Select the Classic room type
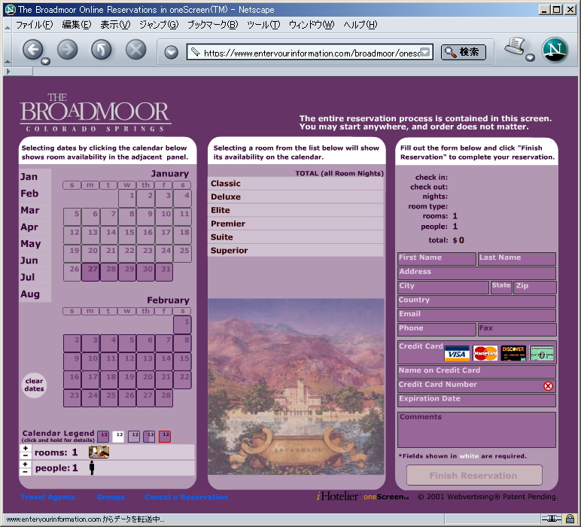 click(x=296, y=184)
